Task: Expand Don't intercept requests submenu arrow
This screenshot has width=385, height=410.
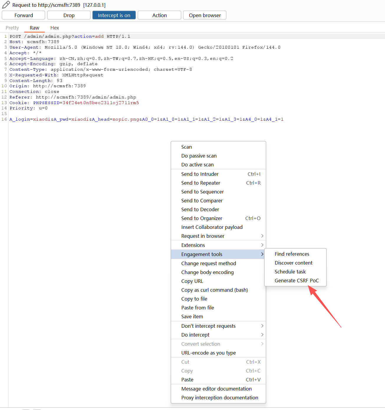Action: (x=262, y=326)
